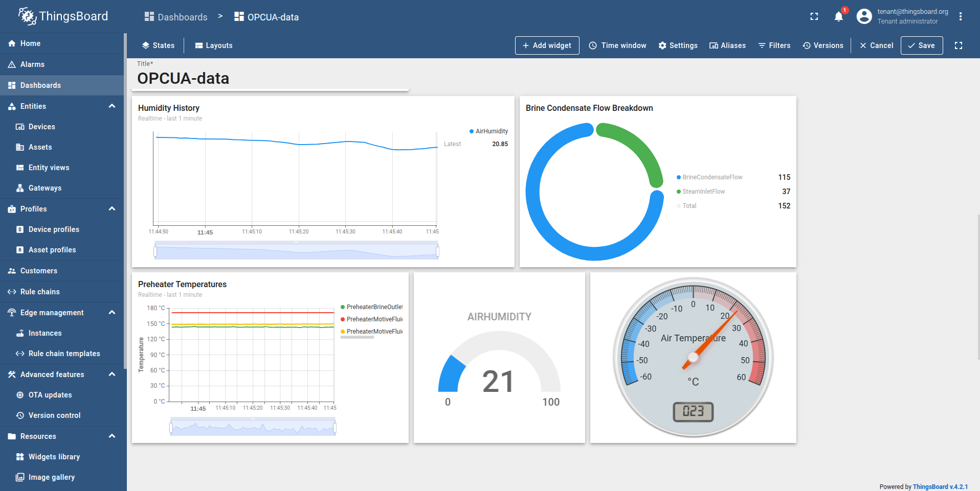The width and height of the screenshot is (980, 491).
Task: Open the Widgets library
Action: (x=54, y=456)
